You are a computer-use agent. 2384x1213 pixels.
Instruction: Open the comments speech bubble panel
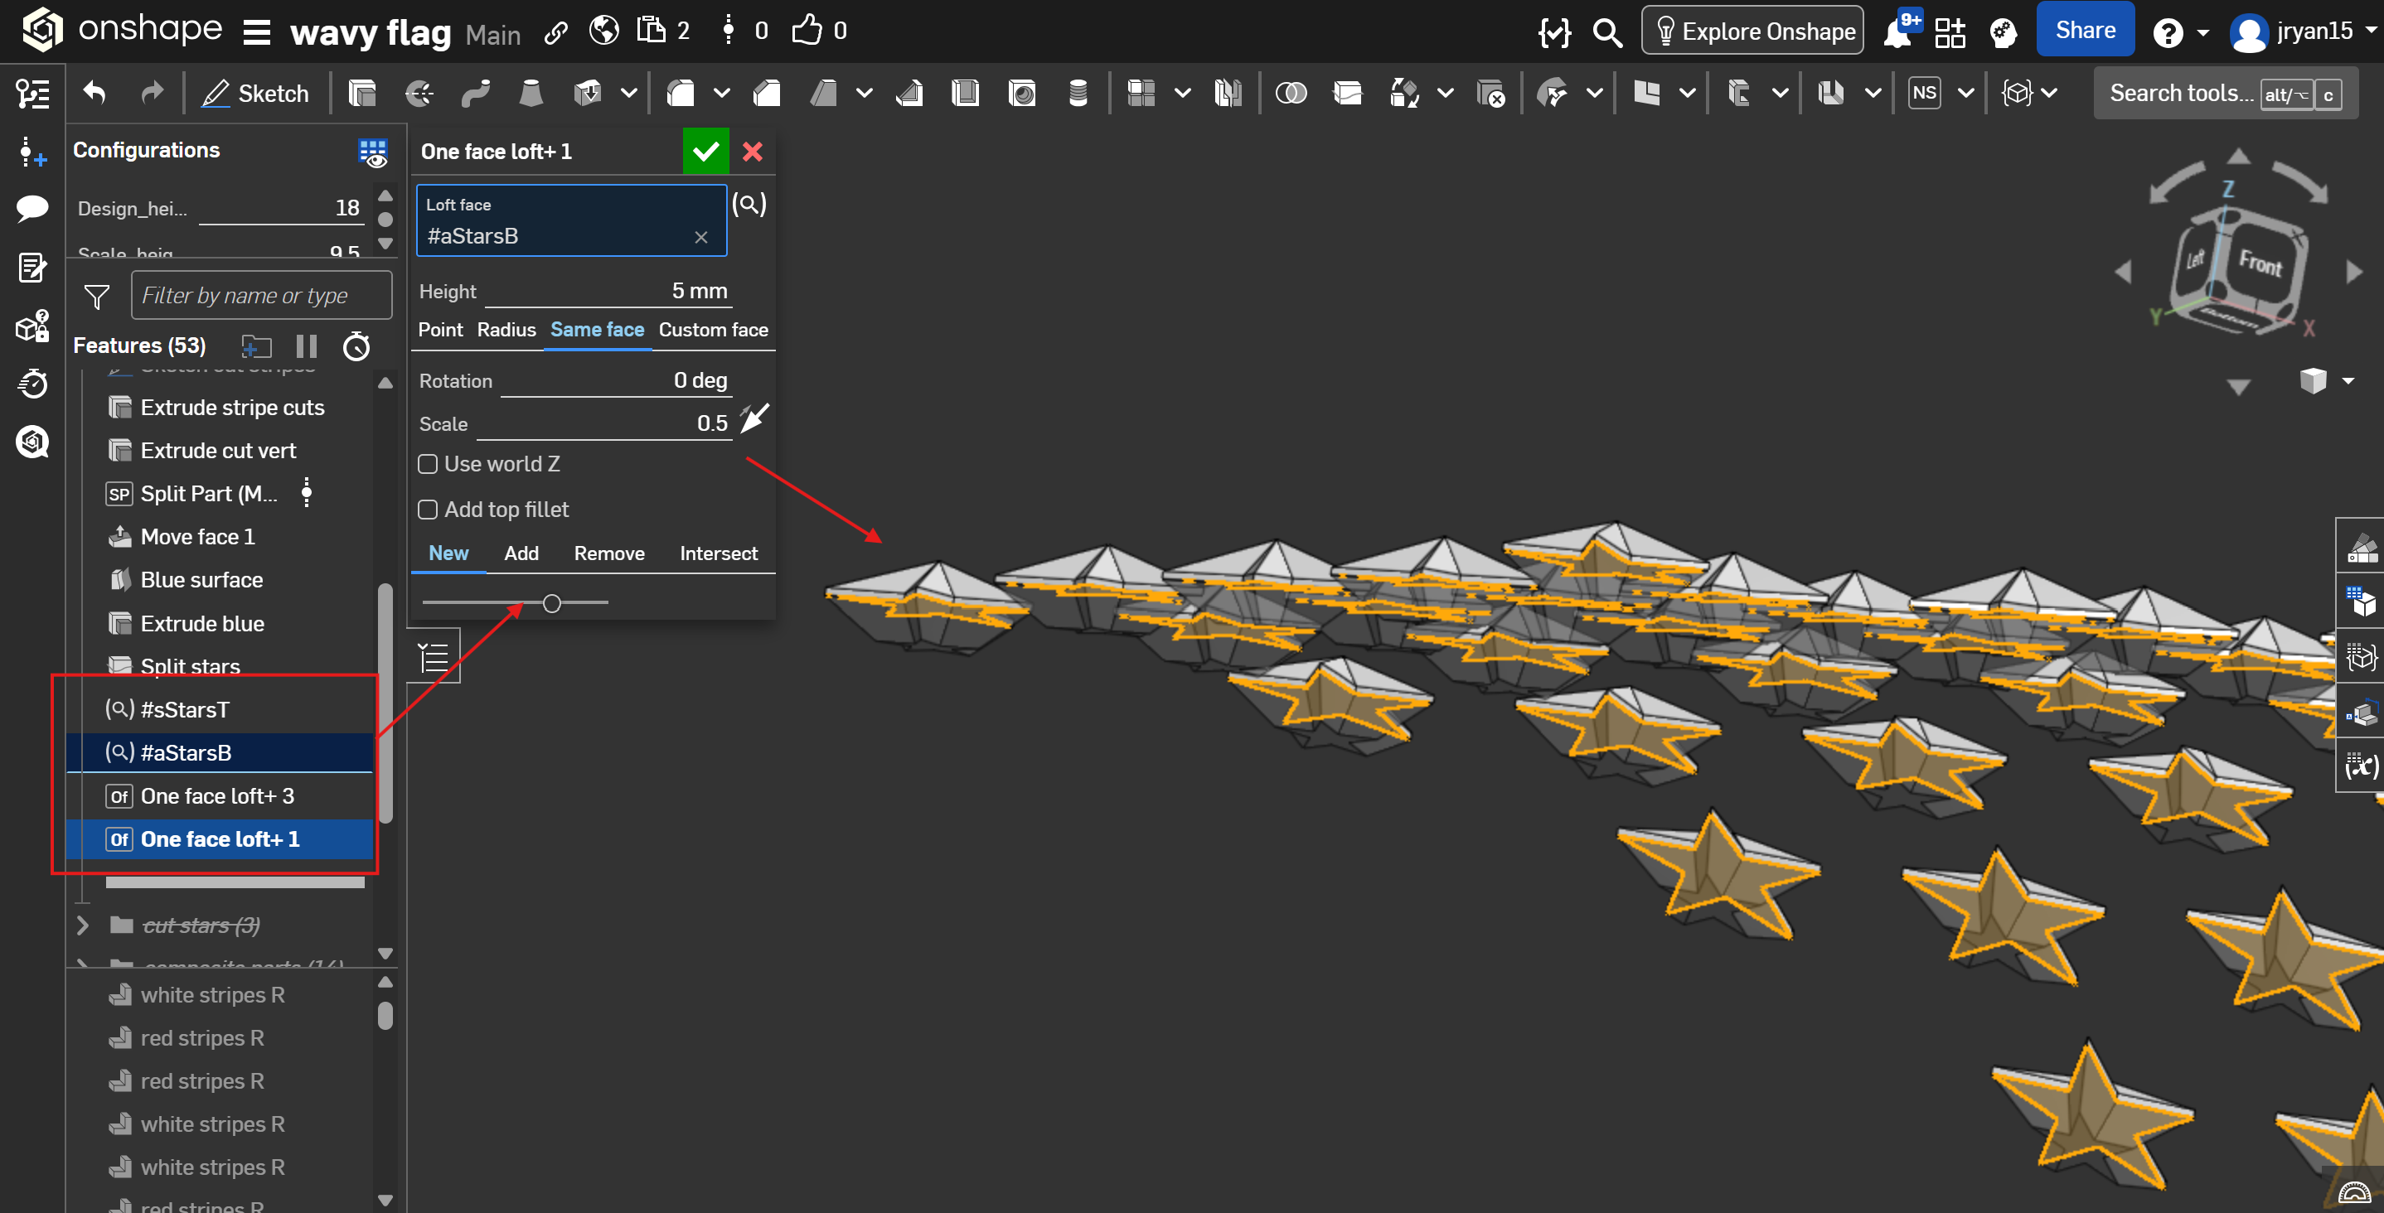[32, 207]
